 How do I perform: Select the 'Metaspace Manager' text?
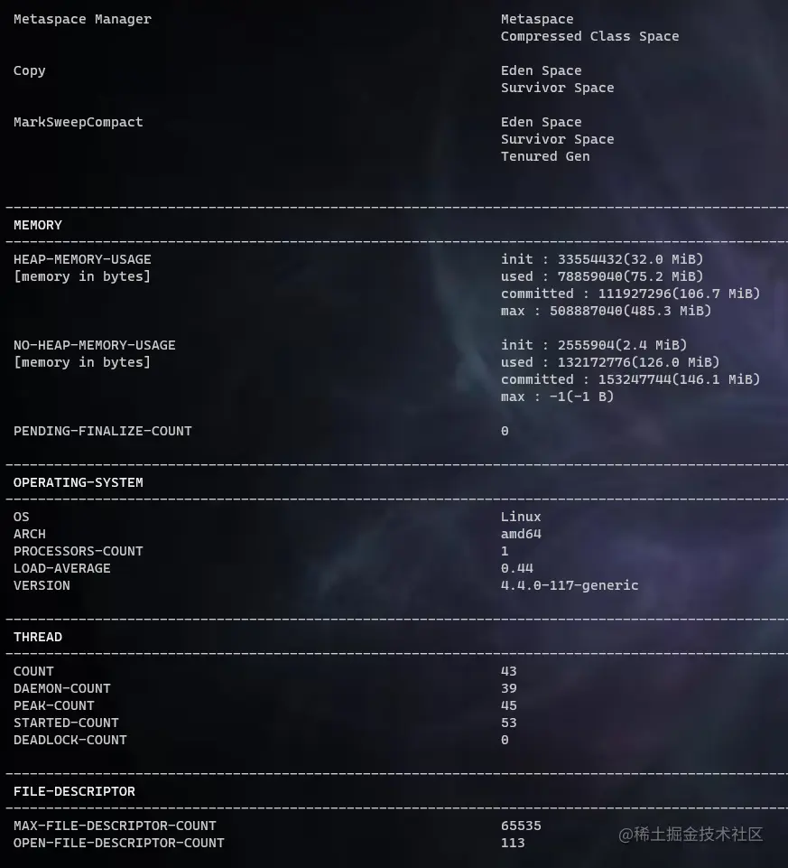click(x=82, y=19)
